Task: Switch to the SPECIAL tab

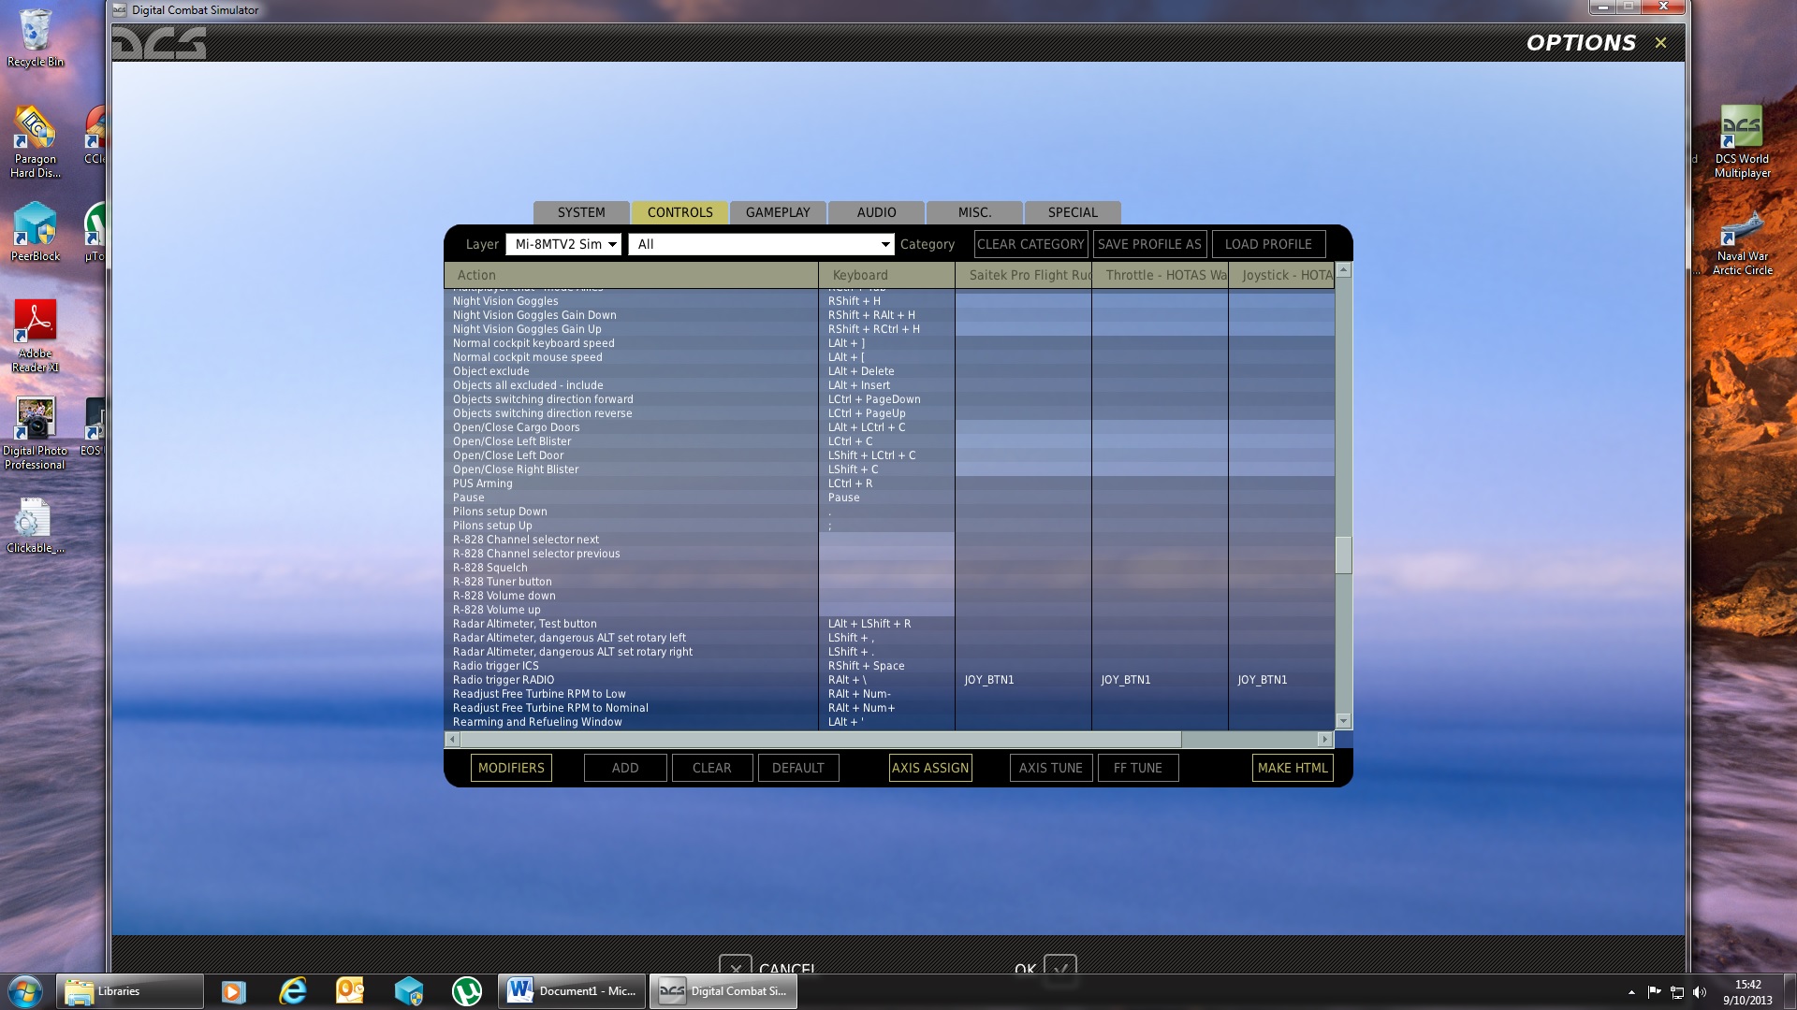Action: [1073, 213]
